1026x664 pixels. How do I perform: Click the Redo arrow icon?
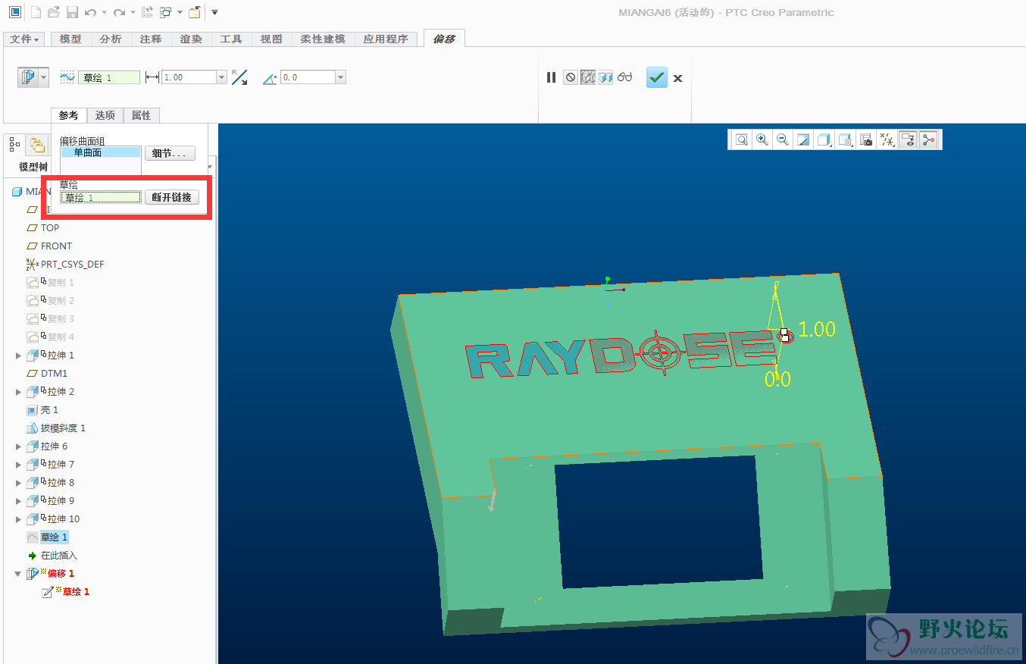(x=119, y=12)
